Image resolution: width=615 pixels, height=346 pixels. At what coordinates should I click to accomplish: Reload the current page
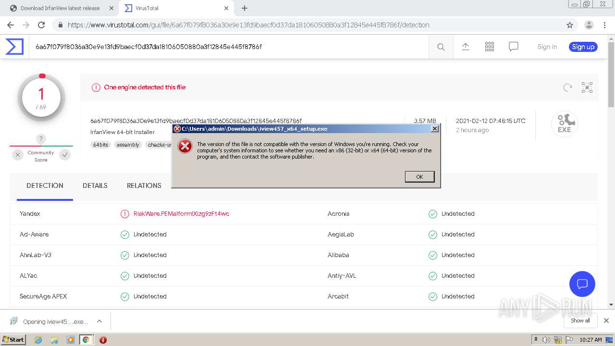coord(41,25)
